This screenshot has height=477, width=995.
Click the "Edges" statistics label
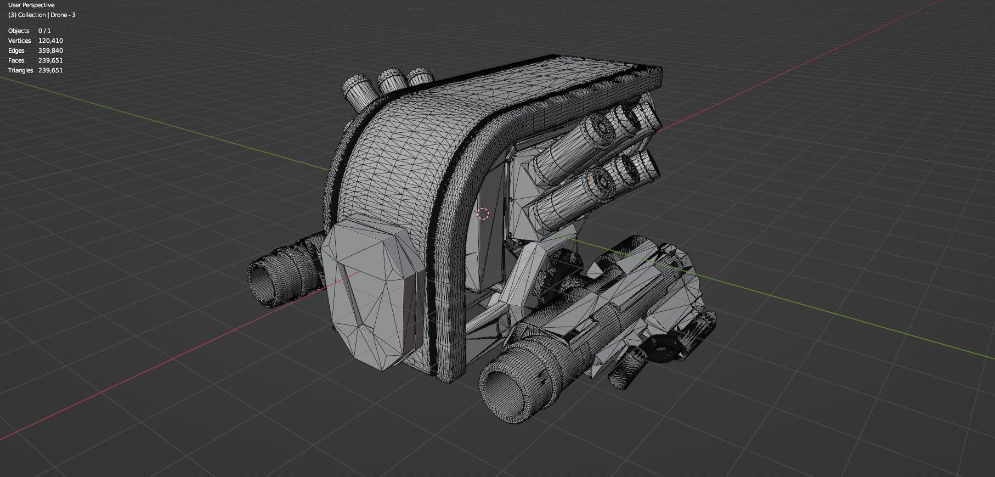pos(16,50)
